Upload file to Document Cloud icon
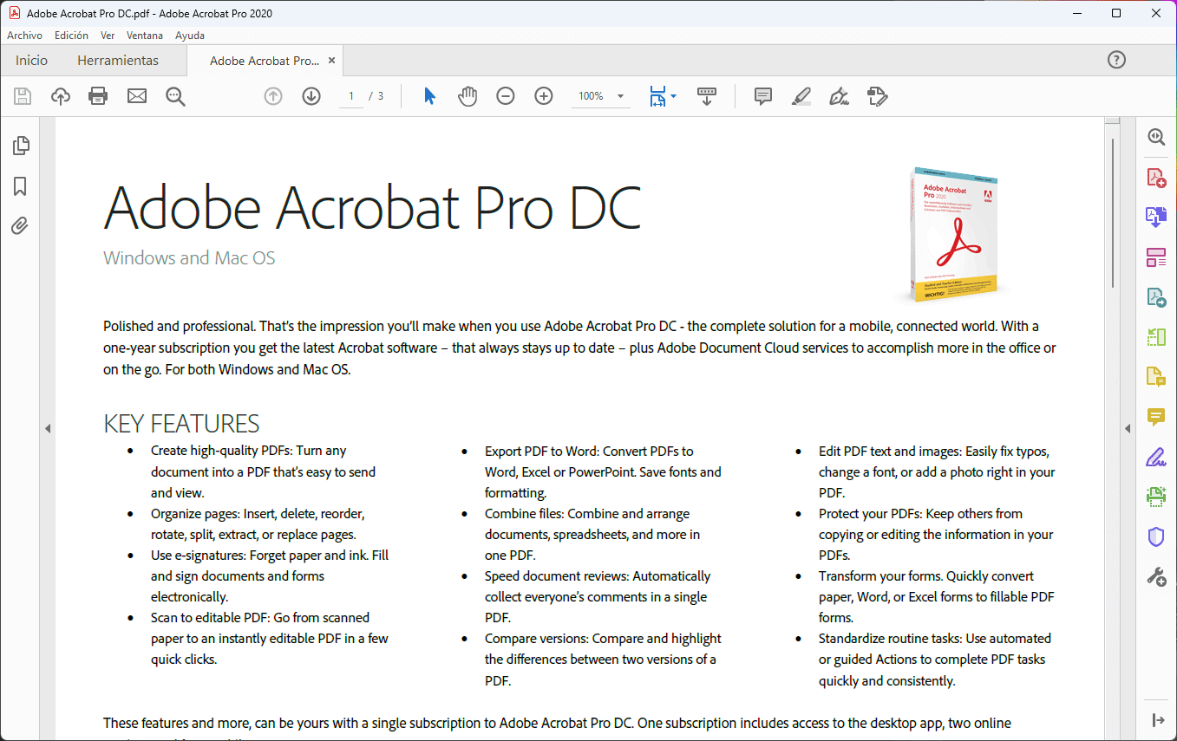 [x=61, y=96]
